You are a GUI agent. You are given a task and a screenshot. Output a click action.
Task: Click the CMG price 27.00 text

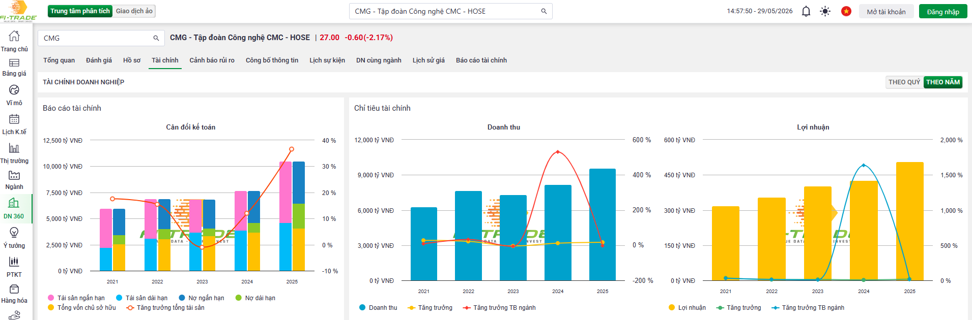pos(329,38)
